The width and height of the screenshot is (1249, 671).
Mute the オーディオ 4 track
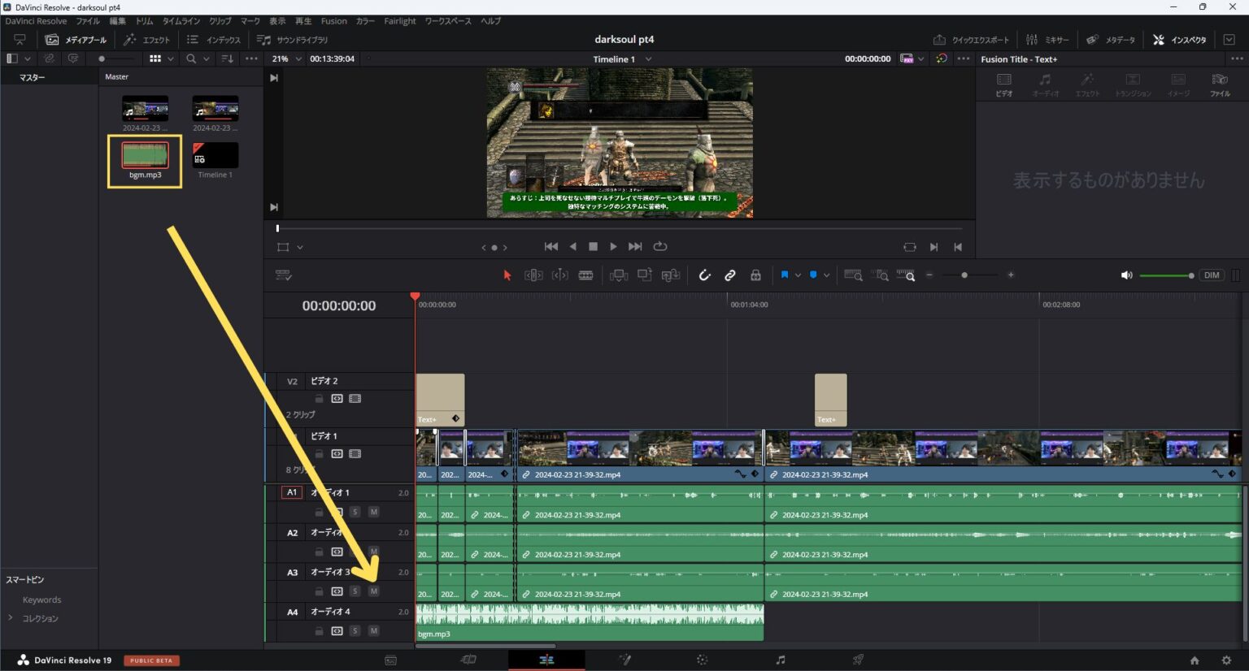tap(374, 630)
